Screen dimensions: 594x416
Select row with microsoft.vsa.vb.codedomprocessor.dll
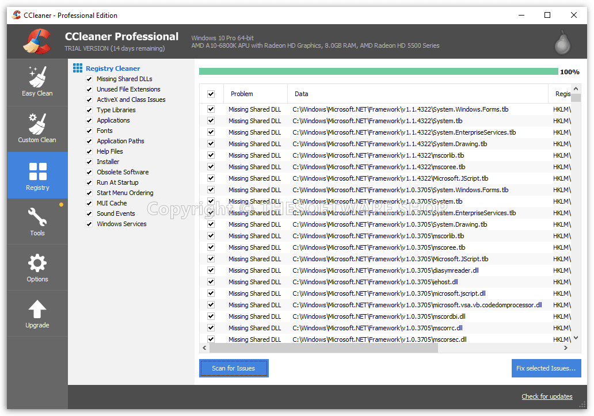[386, 305]
